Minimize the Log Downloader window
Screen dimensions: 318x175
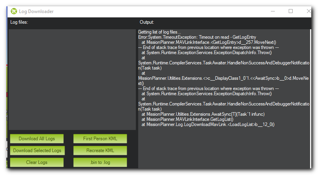[x=273, y=11]
